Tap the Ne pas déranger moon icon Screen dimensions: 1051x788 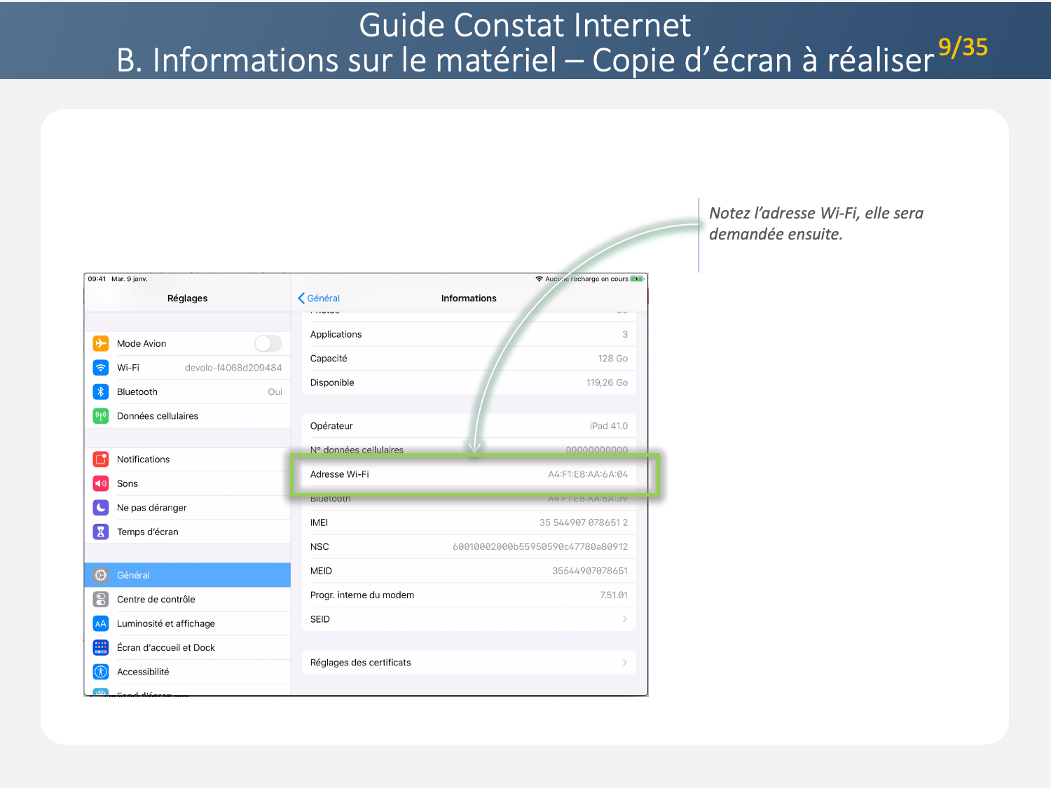coord(101,508)
